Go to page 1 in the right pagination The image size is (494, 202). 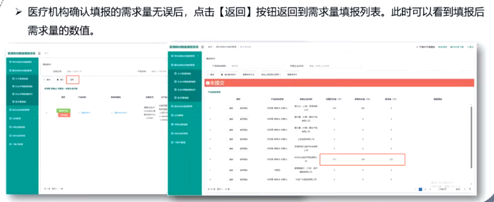point(420,189)
